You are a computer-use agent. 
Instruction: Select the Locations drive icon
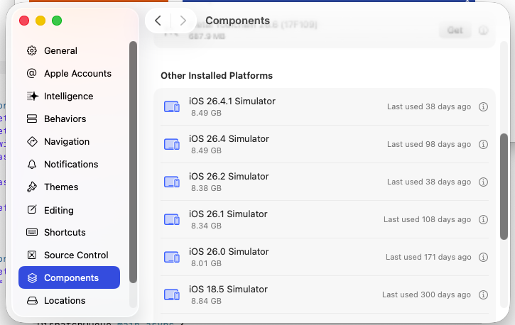32,300
